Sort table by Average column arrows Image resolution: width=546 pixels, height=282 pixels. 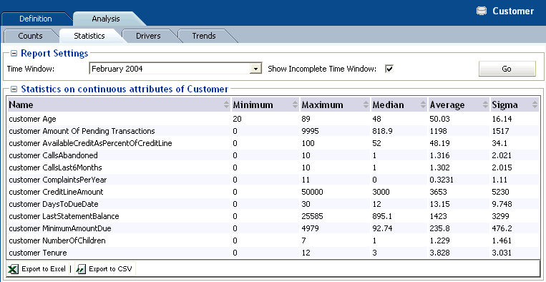pos(485,104)
